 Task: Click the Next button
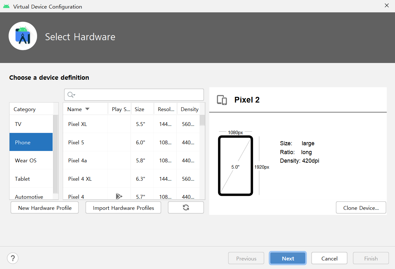288,258
